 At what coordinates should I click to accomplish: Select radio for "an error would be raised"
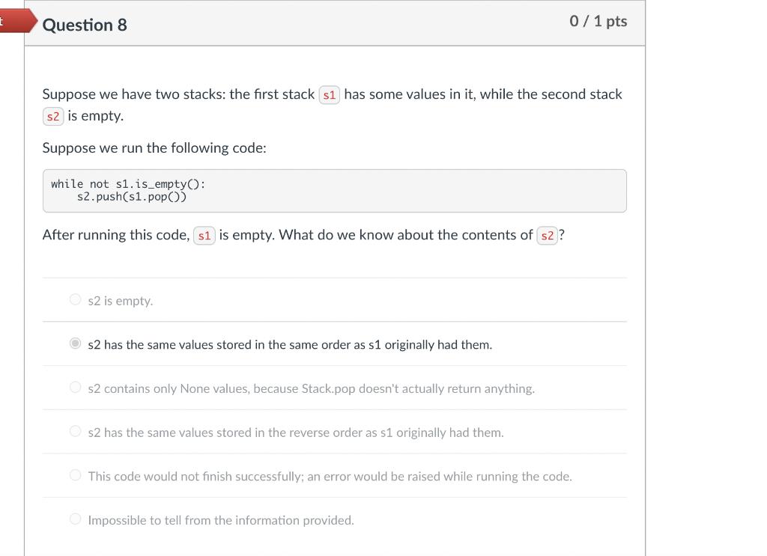75,475
